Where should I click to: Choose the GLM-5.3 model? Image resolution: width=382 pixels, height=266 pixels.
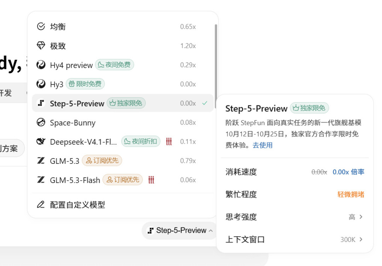[x=123, y=161]
